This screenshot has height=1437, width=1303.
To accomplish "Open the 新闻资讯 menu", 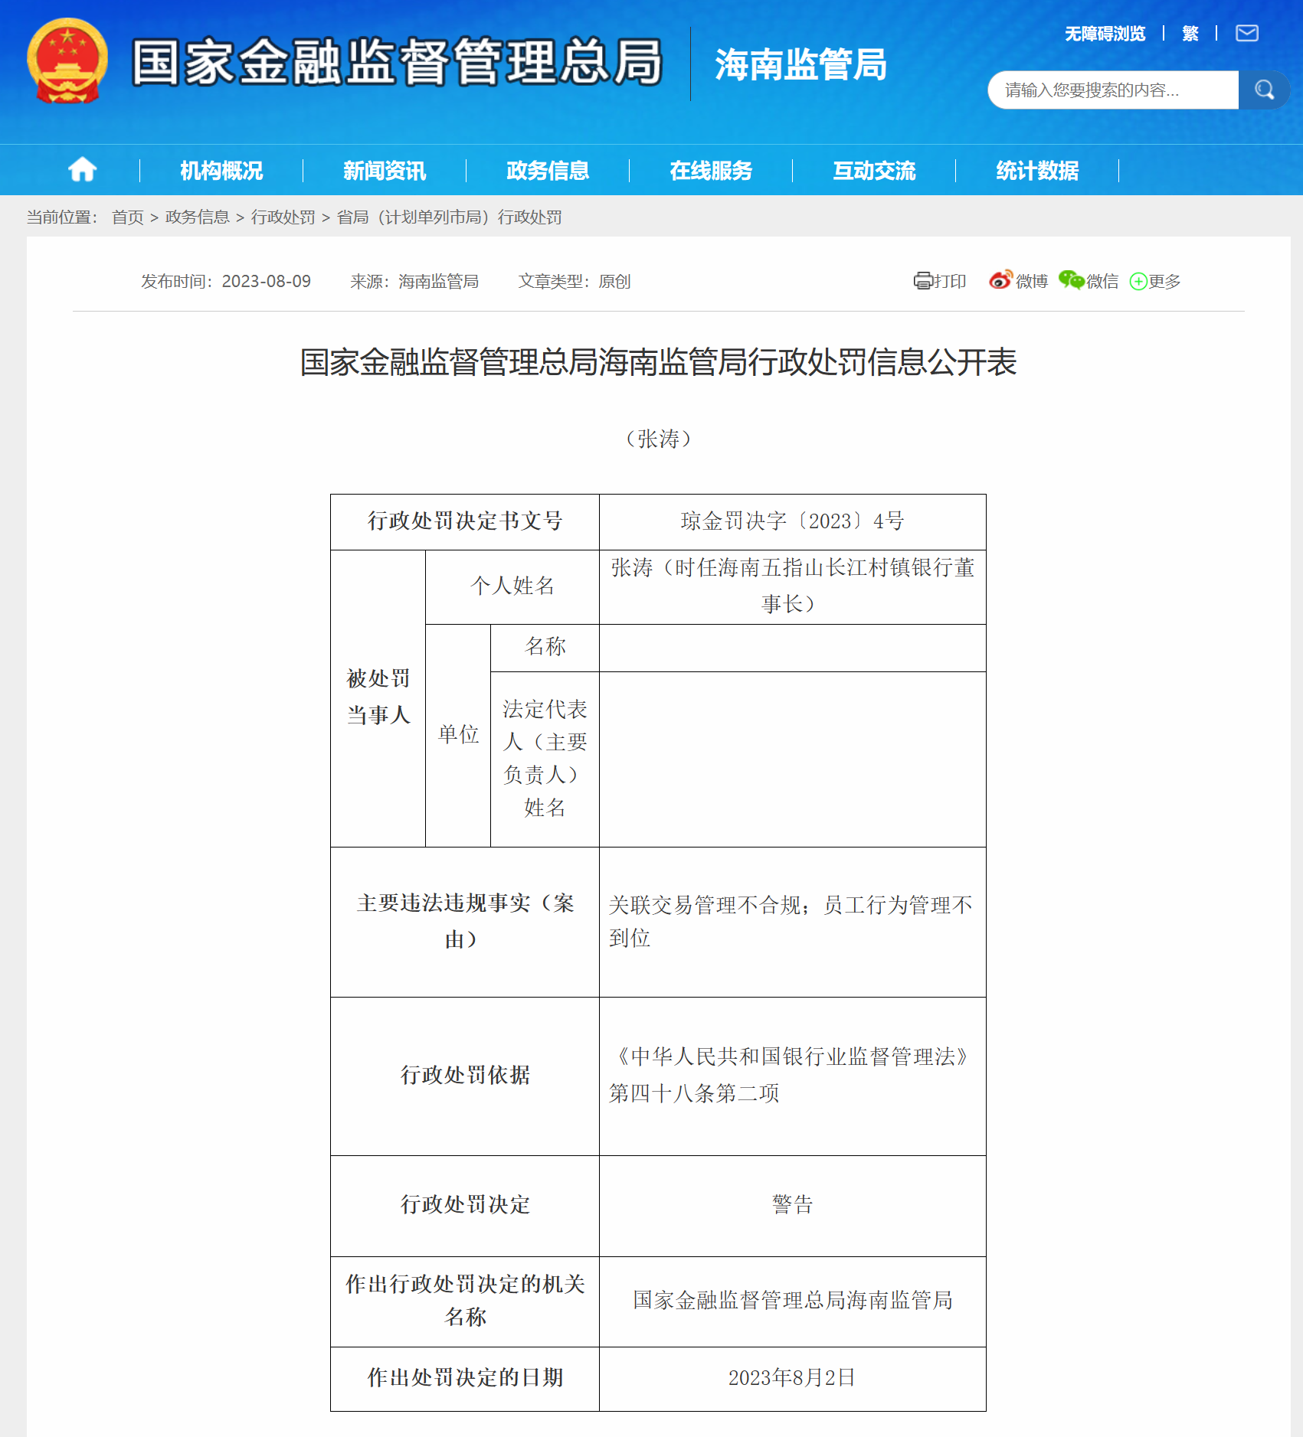I will [385, 170].
